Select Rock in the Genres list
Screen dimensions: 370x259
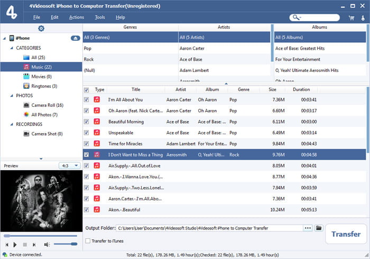tap(130, 59)
